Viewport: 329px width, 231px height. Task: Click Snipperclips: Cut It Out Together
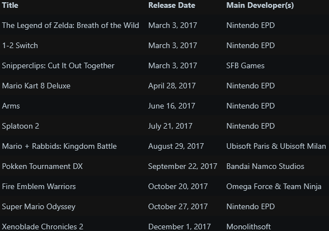coord(58,65)
